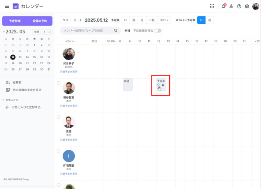The width and height of the screenshot is (261, 189).
Task: Open 月間予定を表示 for 柳谷智宣
Action: coord(69,106)
